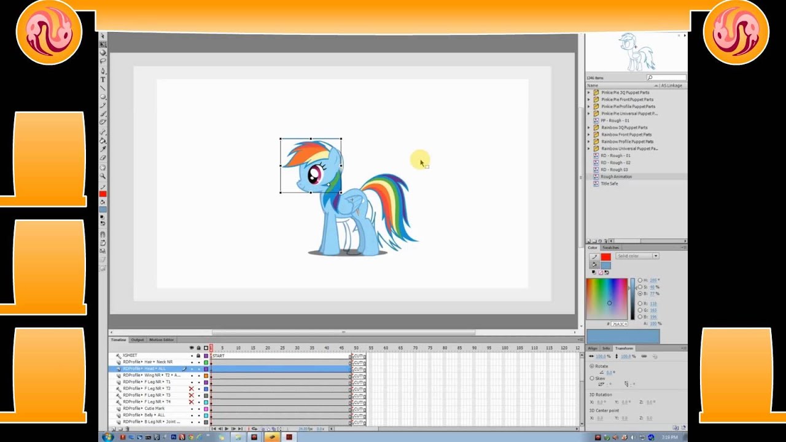Click the Delete Layer trash icon

click(127, 429)
